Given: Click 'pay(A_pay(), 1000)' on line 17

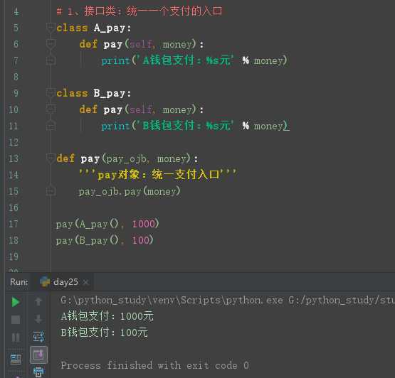Looking at the screenshot, I should [107, 224].
